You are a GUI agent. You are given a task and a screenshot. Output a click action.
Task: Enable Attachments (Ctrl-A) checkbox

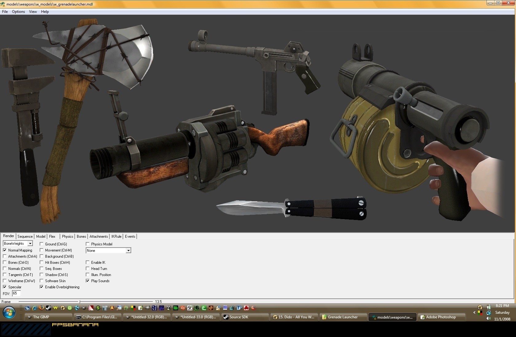point(5,256)
